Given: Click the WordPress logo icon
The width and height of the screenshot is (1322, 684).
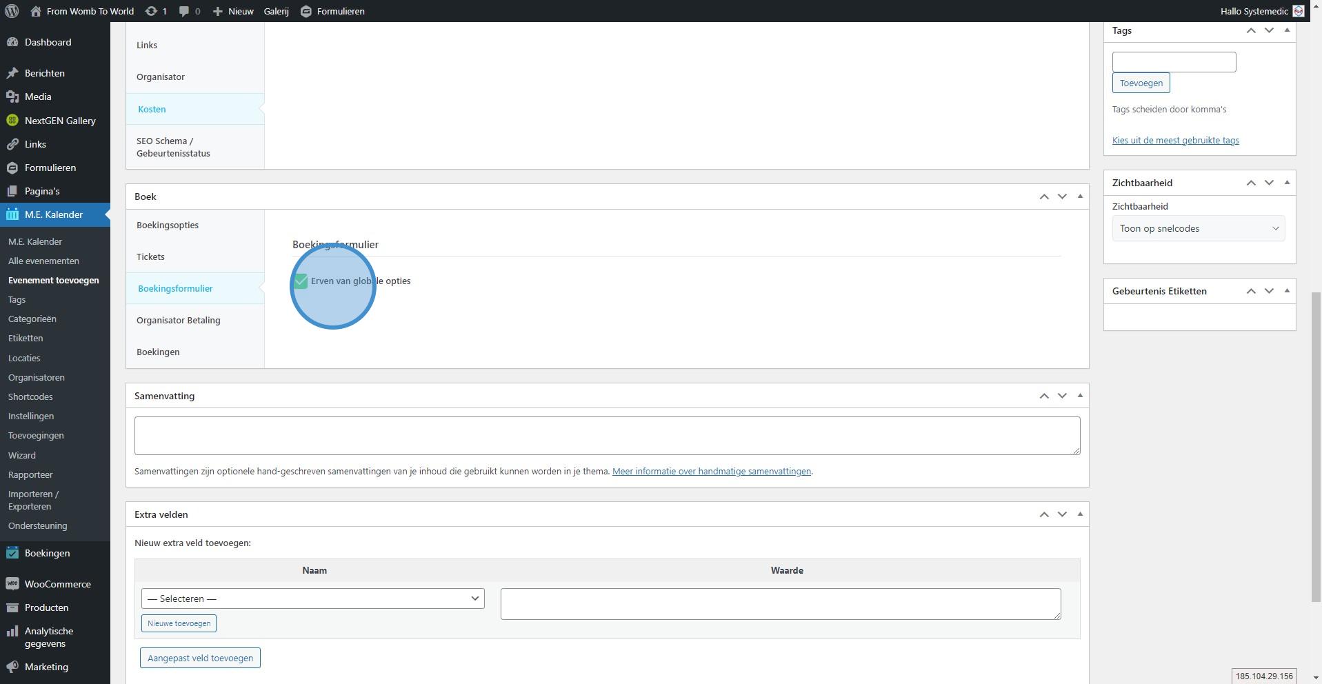Looking at the screenshot, I should (12, 11).
